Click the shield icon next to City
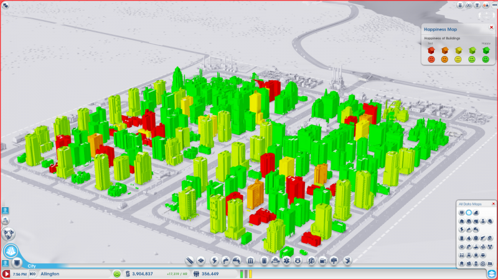 coord(17,263)
